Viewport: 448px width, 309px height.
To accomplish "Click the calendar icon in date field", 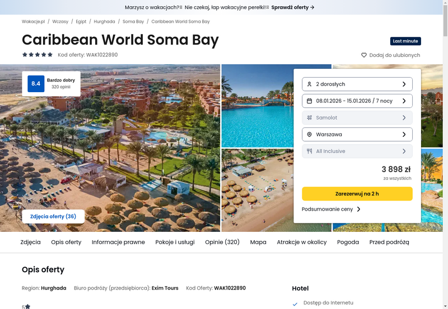I will point(309,101).
